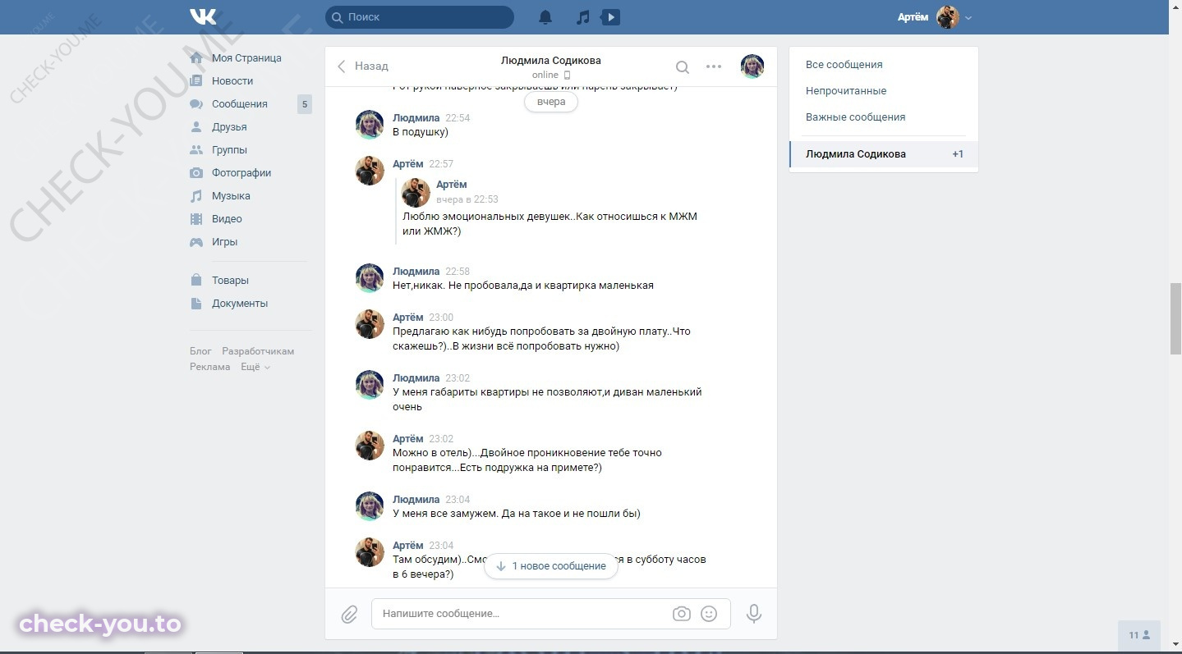
Task: Click Людмила avatar in chat header
Action: click(752, 66)
